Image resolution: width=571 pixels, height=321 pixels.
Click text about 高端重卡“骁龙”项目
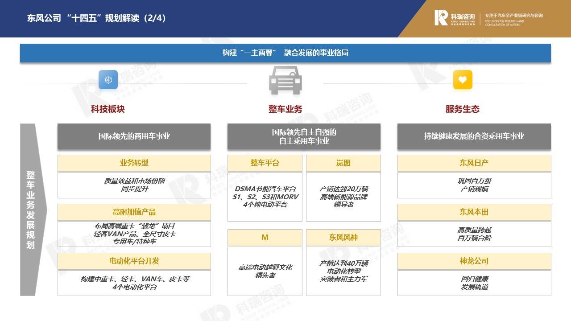coord(134,234)
